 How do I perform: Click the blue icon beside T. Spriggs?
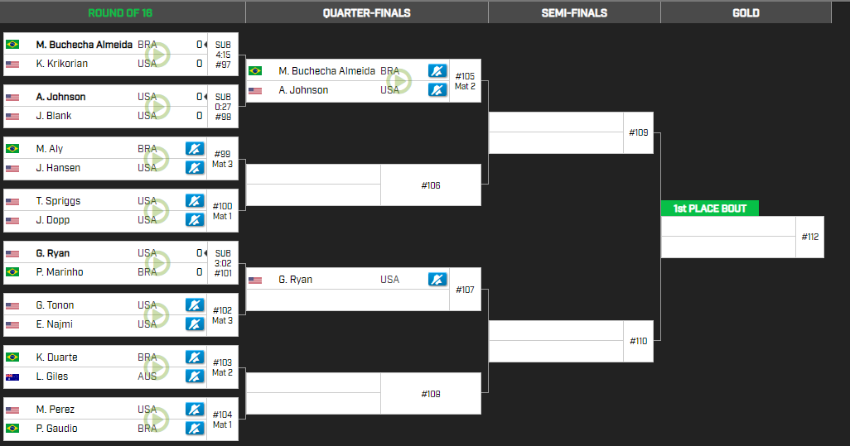pos(195,201)
